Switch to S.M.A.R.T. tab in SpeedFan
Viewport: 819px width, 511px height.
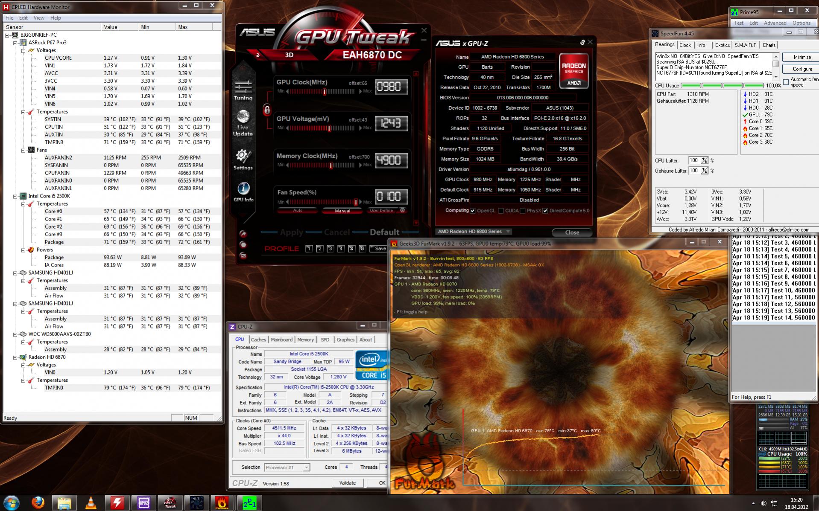(746, 45)
